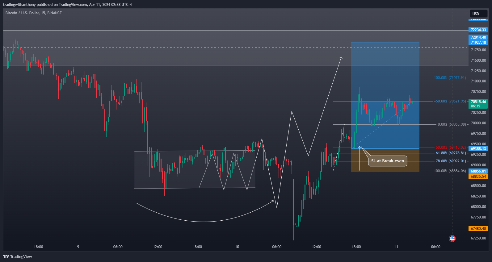Select the blue 68856.01 price label
This screenshot has width=492, height=262.
478,171
